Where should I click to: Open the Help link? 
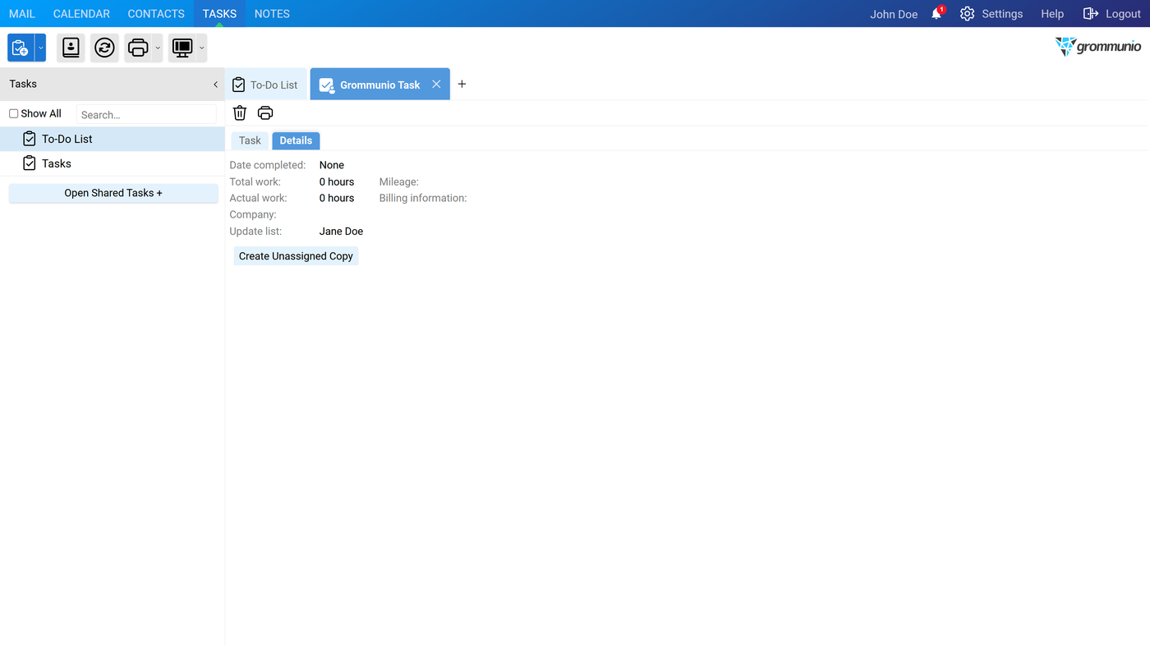coord(1052,14)
